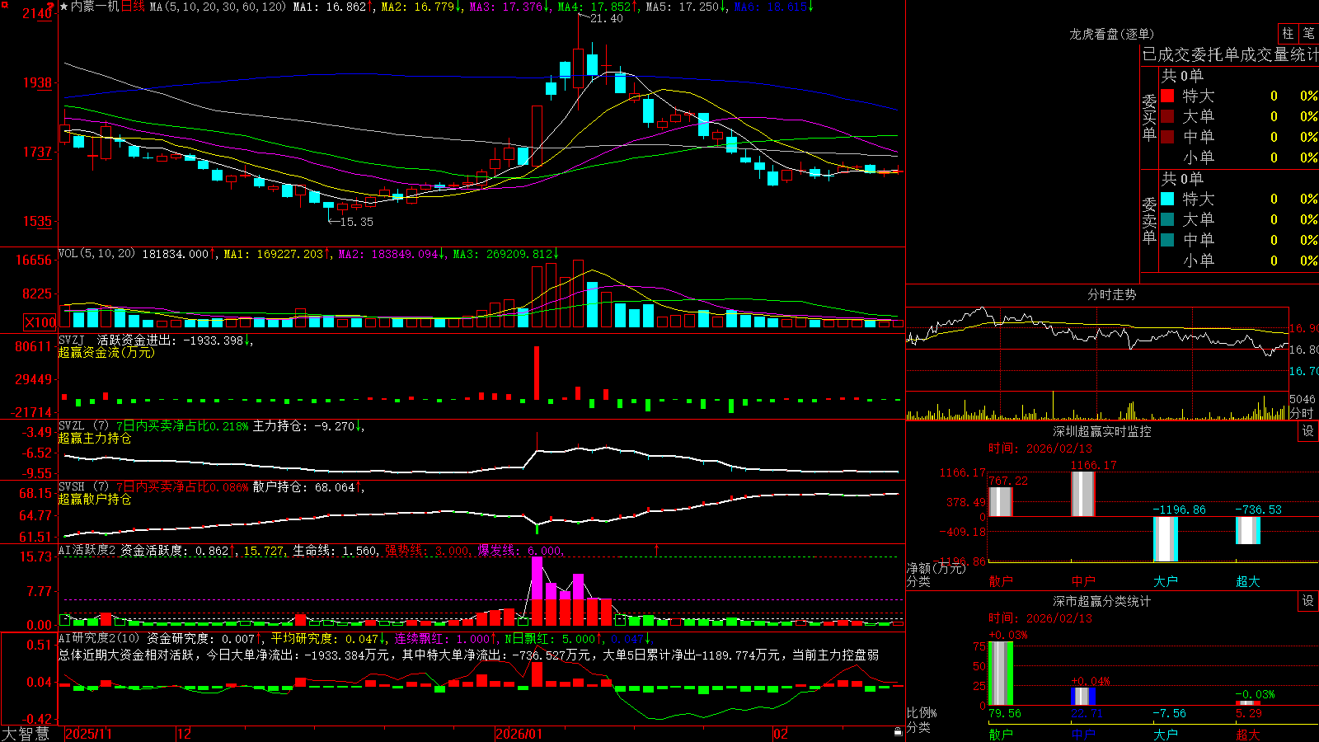Click the 767.22 散户 net amount bar
This screenshot has height=742, width=1319.
1001,502
